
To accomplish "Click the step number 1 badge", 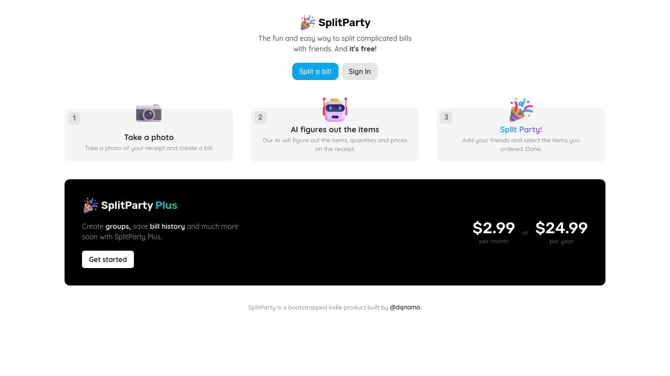I will (x=74, y=118).
